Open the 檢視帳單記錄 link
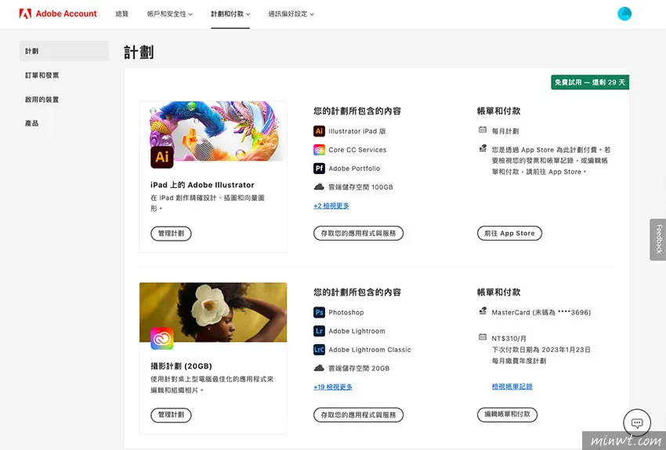This screenshot has height=450, width=666. [x=512, y=386]
